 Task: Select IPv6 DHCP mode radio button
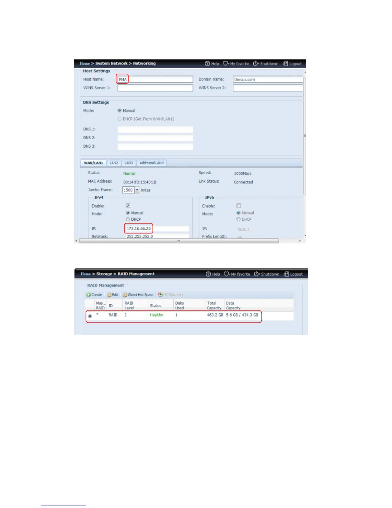click(x=238, y=219)
